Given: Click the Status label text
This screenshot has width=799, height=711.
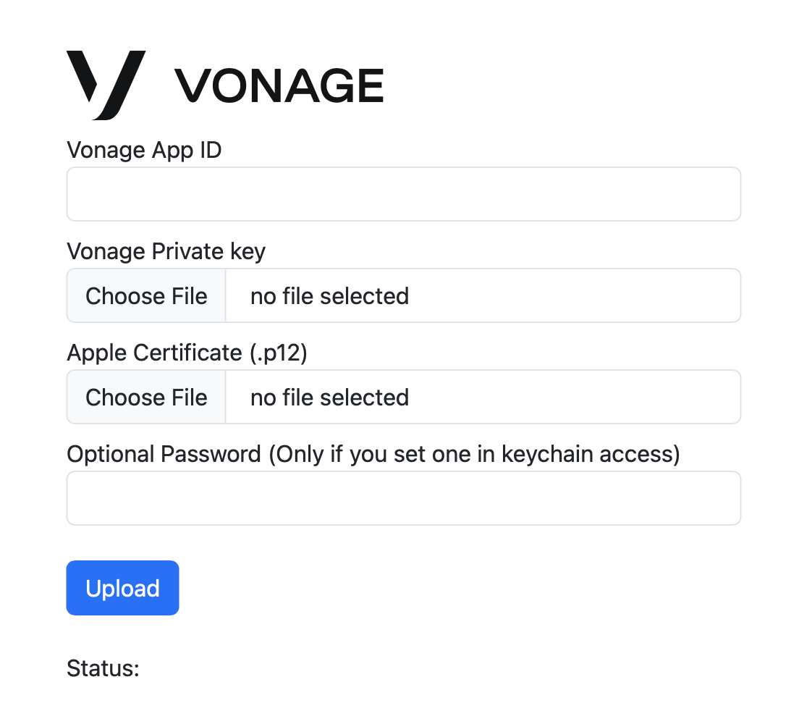Looking at the screenshot, I should click(x=102, y=668).
